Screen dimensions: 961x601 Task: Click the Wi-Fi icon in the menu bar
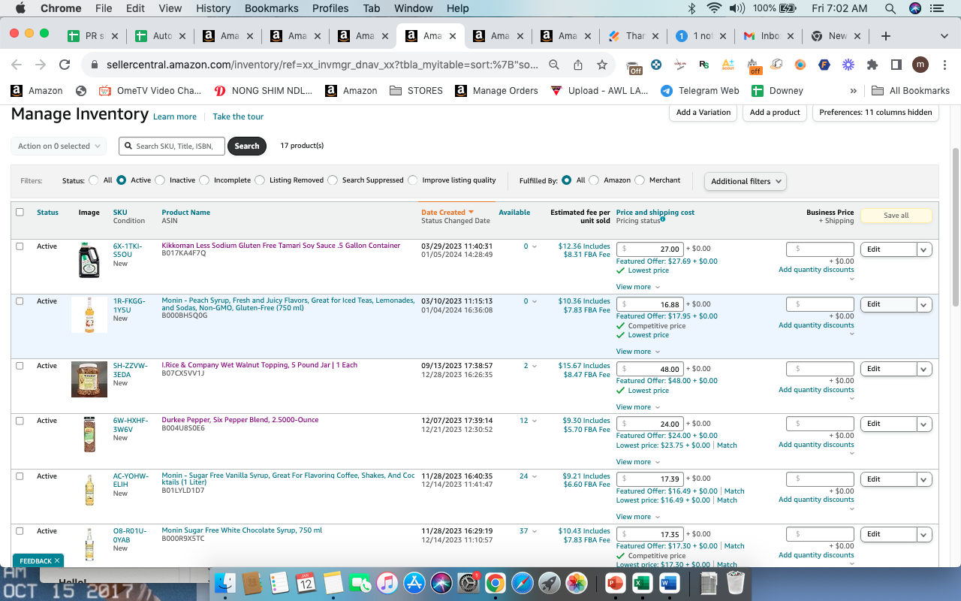[714, 8]
